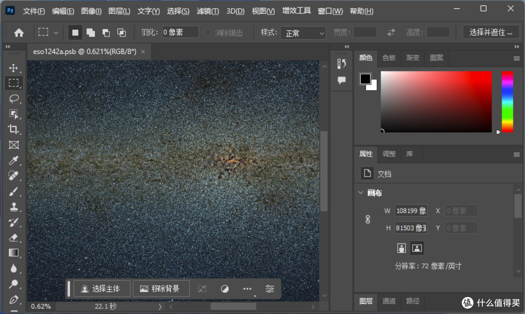Collapse the 画布 canvas section
Image resolution: width=525 pixels, height=314 pixels.
(x=361, y=193)
